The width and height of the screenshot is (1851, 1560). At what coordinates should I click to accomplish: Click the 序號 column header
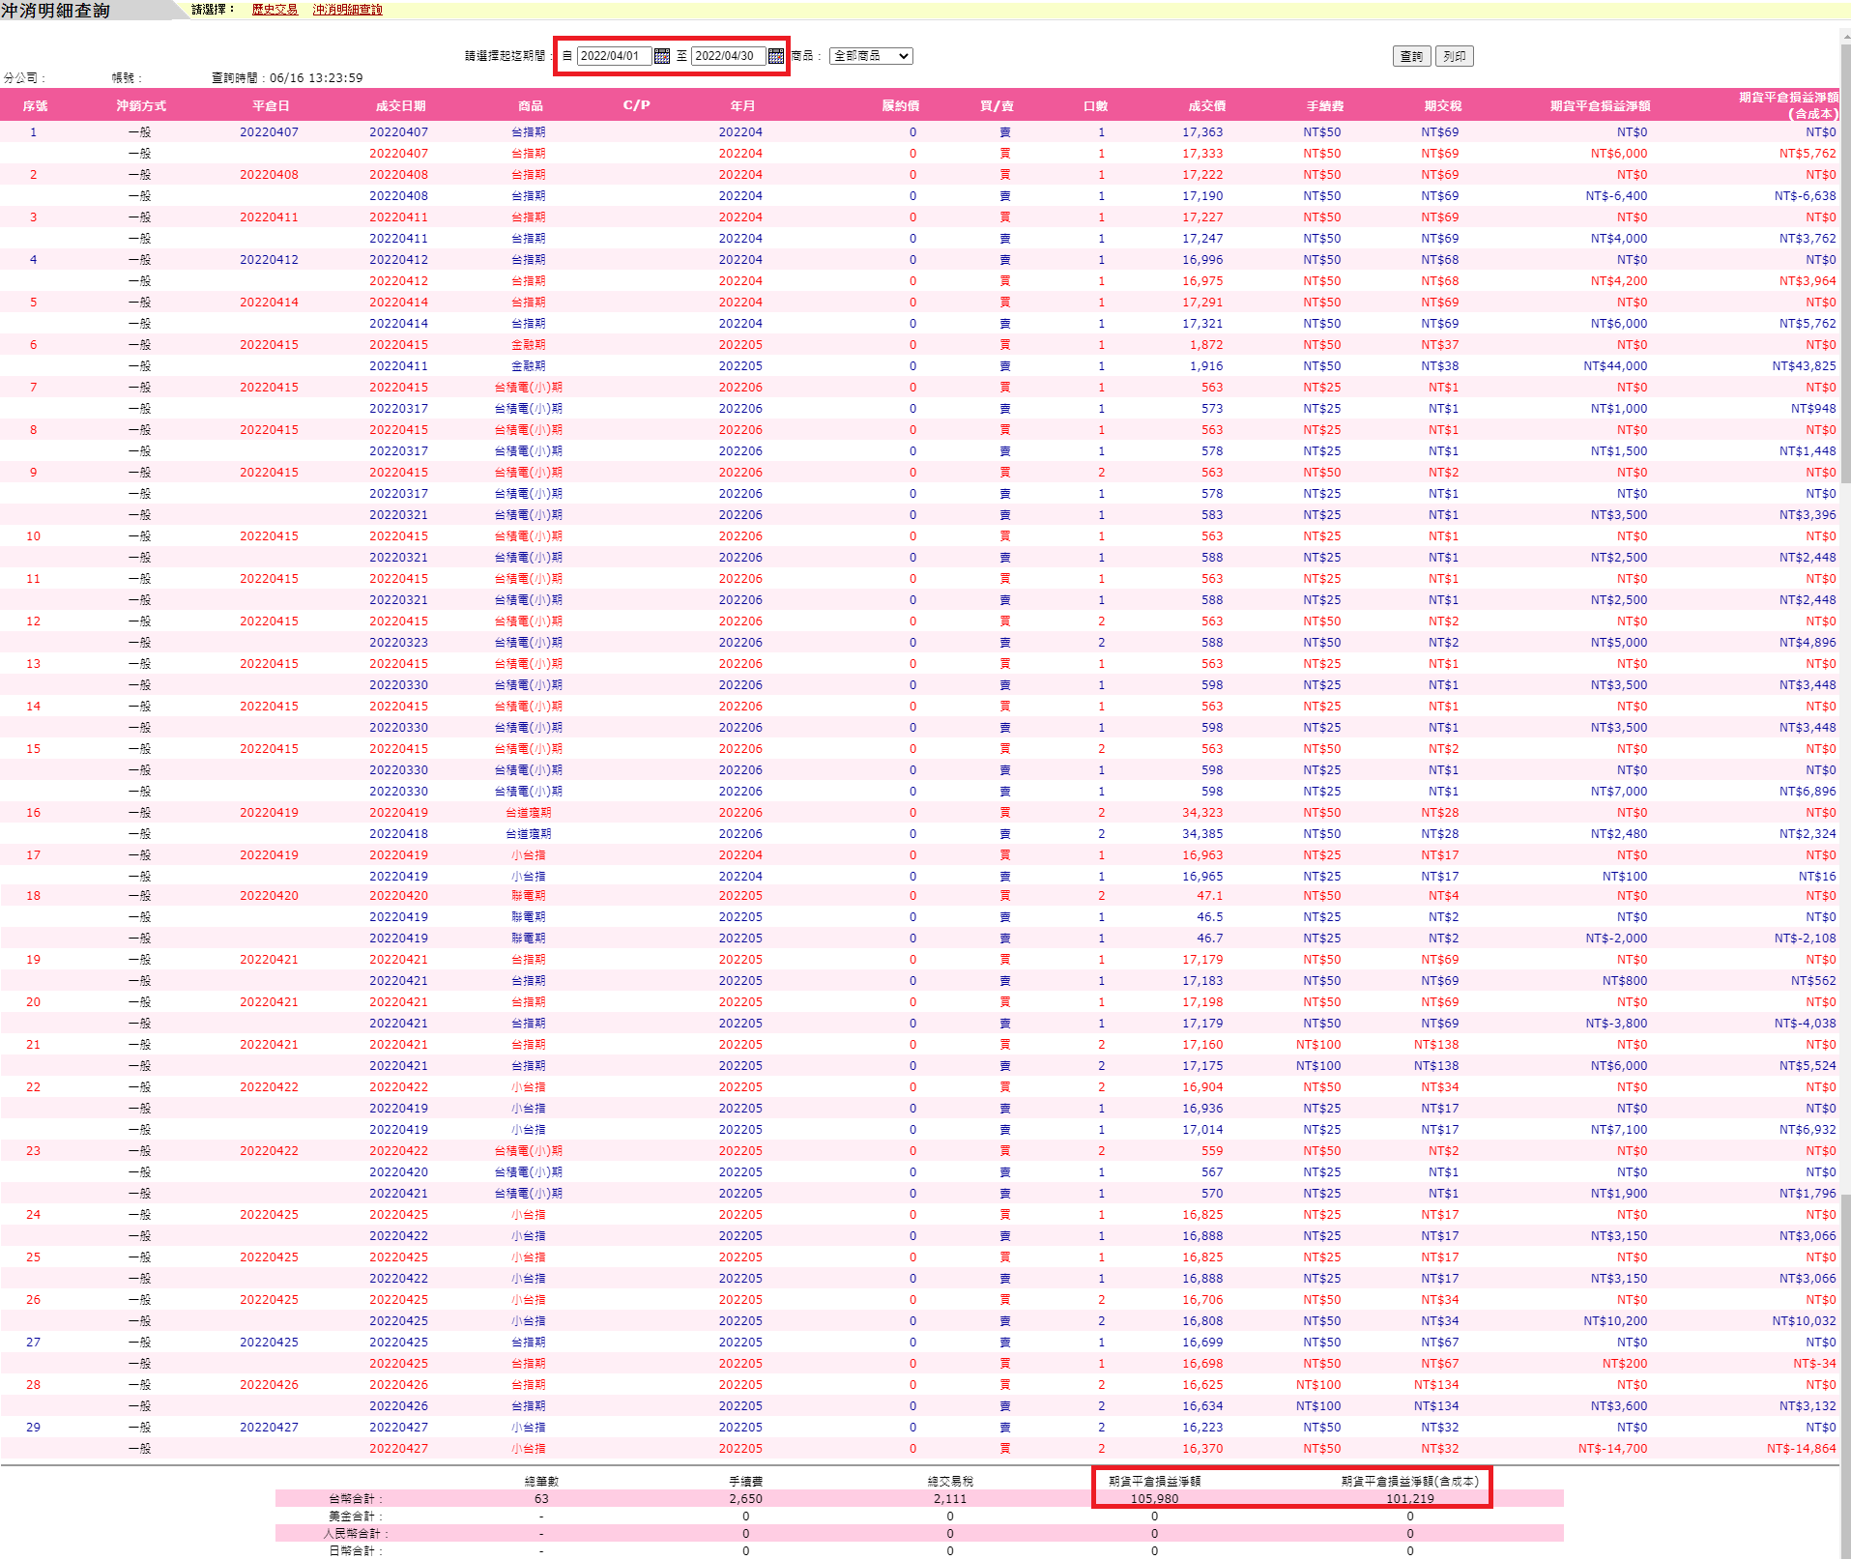point(35,106)
